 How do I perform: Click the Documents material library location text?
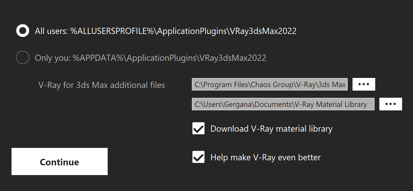[x=283, y=104]
